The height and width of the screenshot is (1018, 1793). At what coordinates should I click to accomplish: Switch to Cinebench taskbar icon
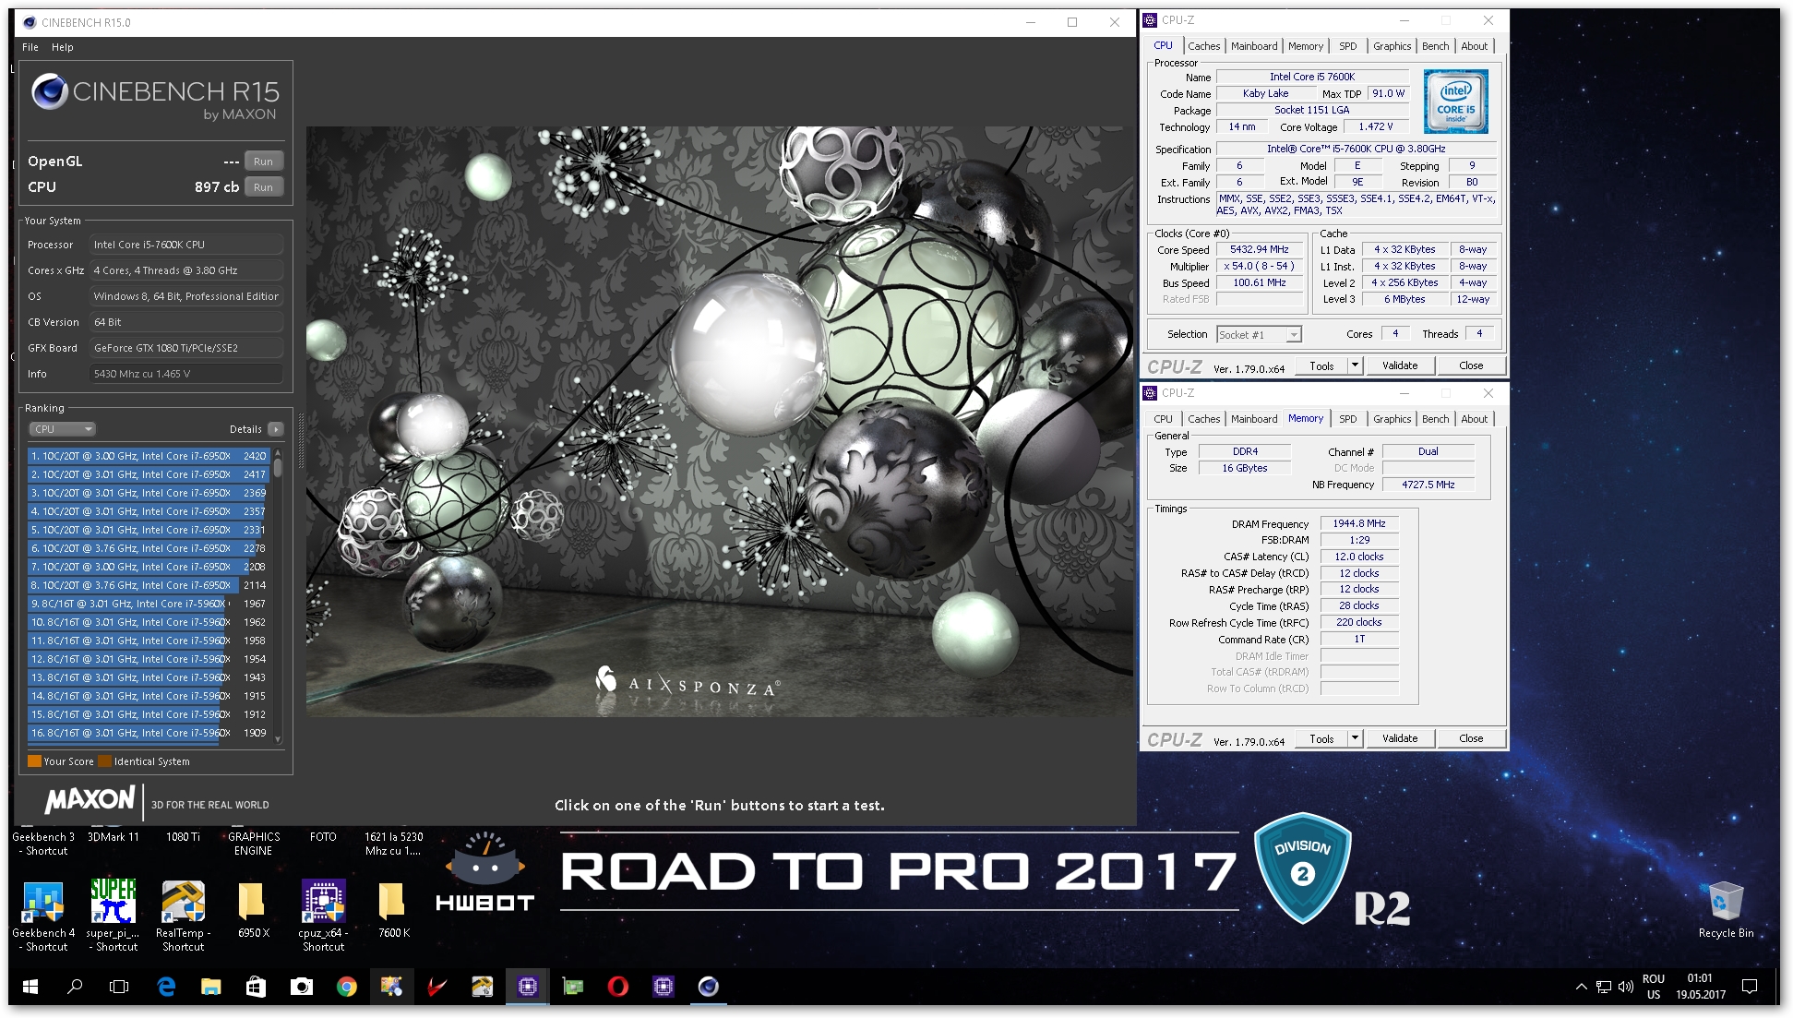click(x=708, y=987)
